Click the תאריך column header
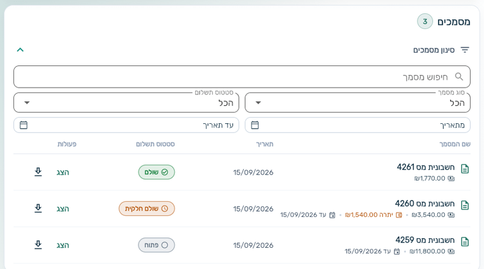484x269 pixels. point(264,144)
